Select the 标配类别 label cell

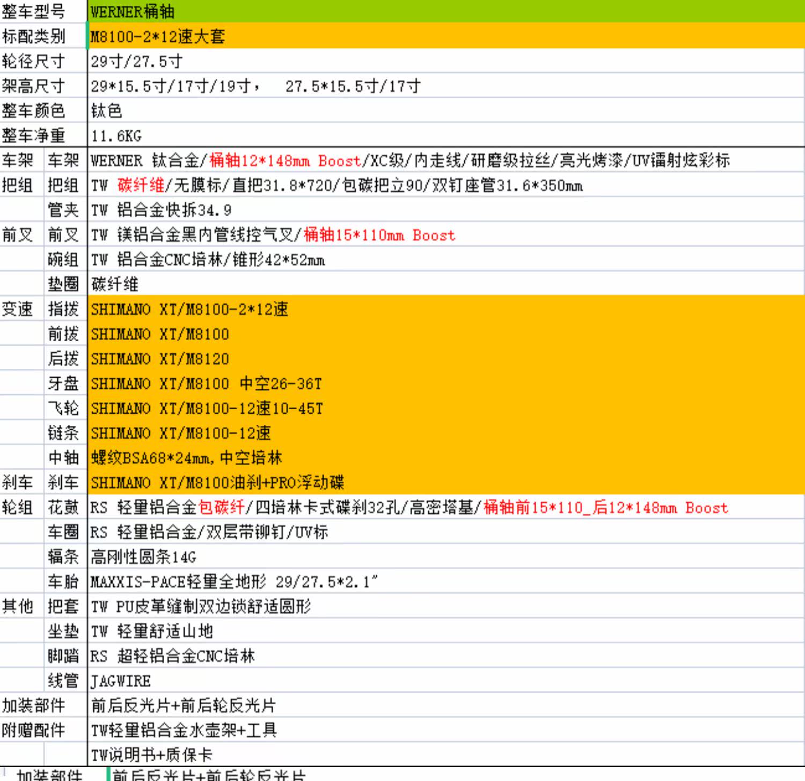point(43,36)
